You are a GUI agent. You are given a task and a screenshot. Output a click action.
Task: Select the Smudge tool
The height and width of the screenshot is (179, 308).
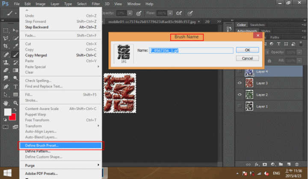coord(6,78)
